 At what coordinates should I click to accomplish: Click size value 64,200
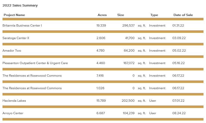[129, 51]
